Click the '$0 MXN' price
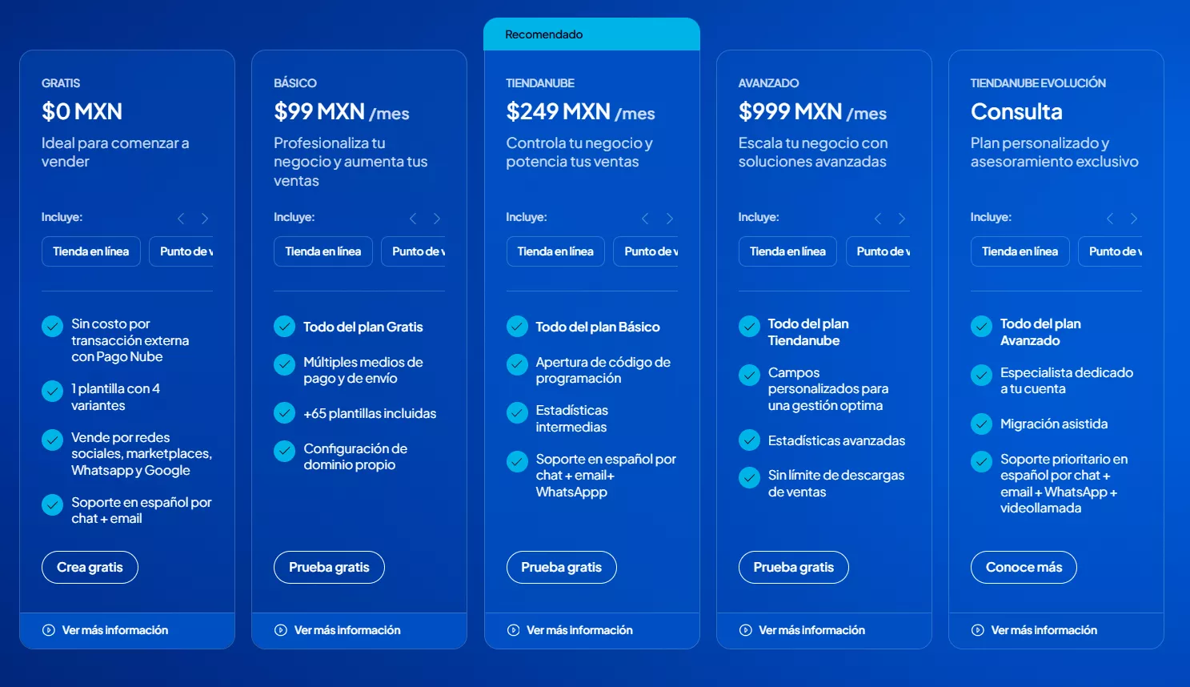 point(82,111)
